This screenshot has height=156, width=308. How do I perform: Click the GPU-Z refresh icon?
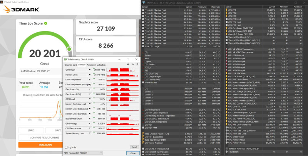[x=133, y=64]
